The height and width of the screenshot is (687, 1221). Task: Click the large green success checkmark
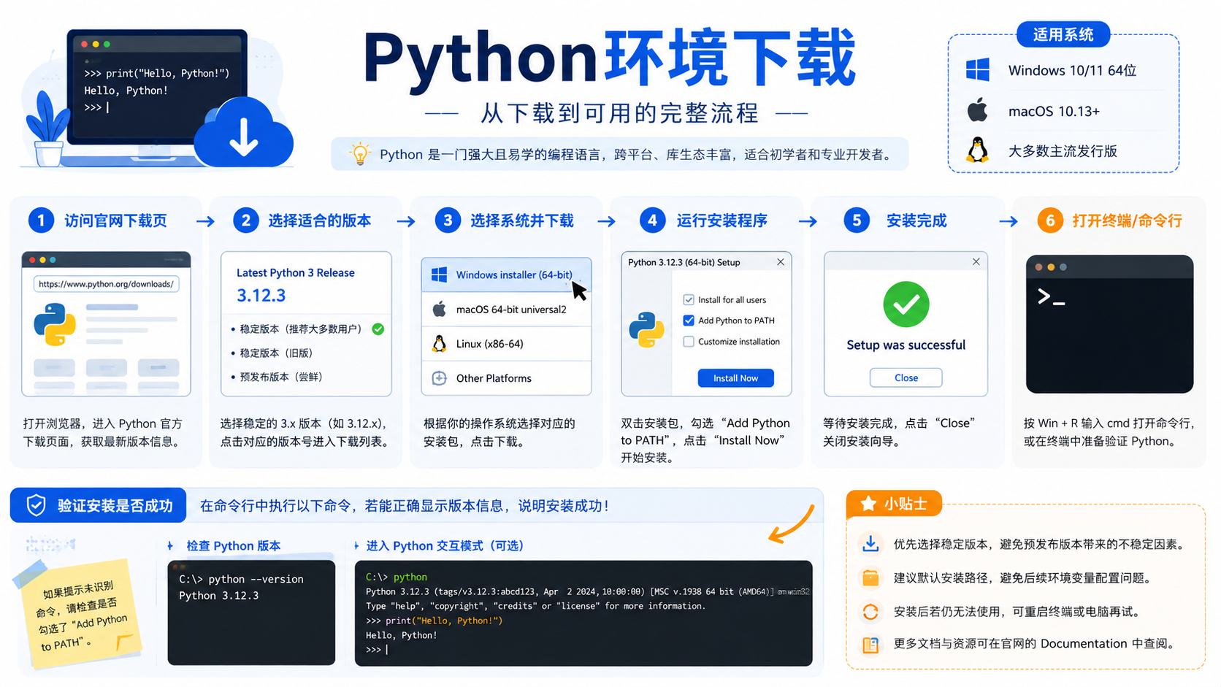[906, 304]
